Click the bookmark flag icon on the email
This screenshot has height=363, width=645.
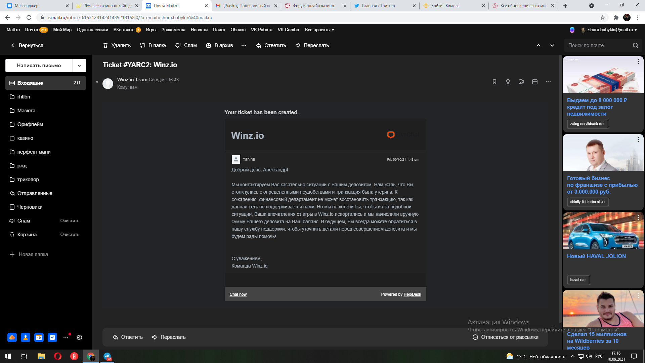pos(494,82)
